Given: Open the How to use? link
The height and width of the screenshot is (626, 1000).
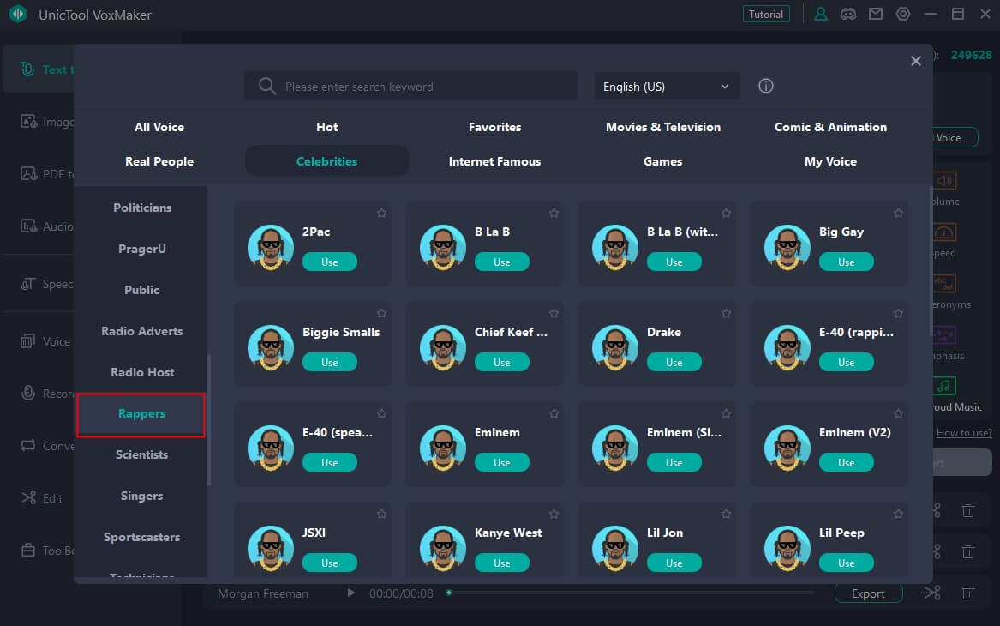Looking at the screenshot, I should tap(964, 433).
